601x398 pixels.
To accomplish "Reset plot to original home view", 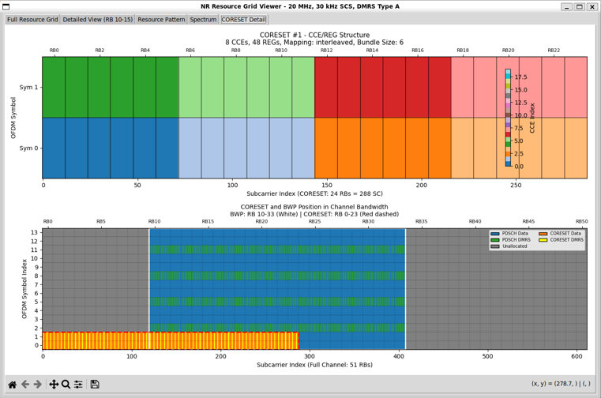I will (13, 385).
